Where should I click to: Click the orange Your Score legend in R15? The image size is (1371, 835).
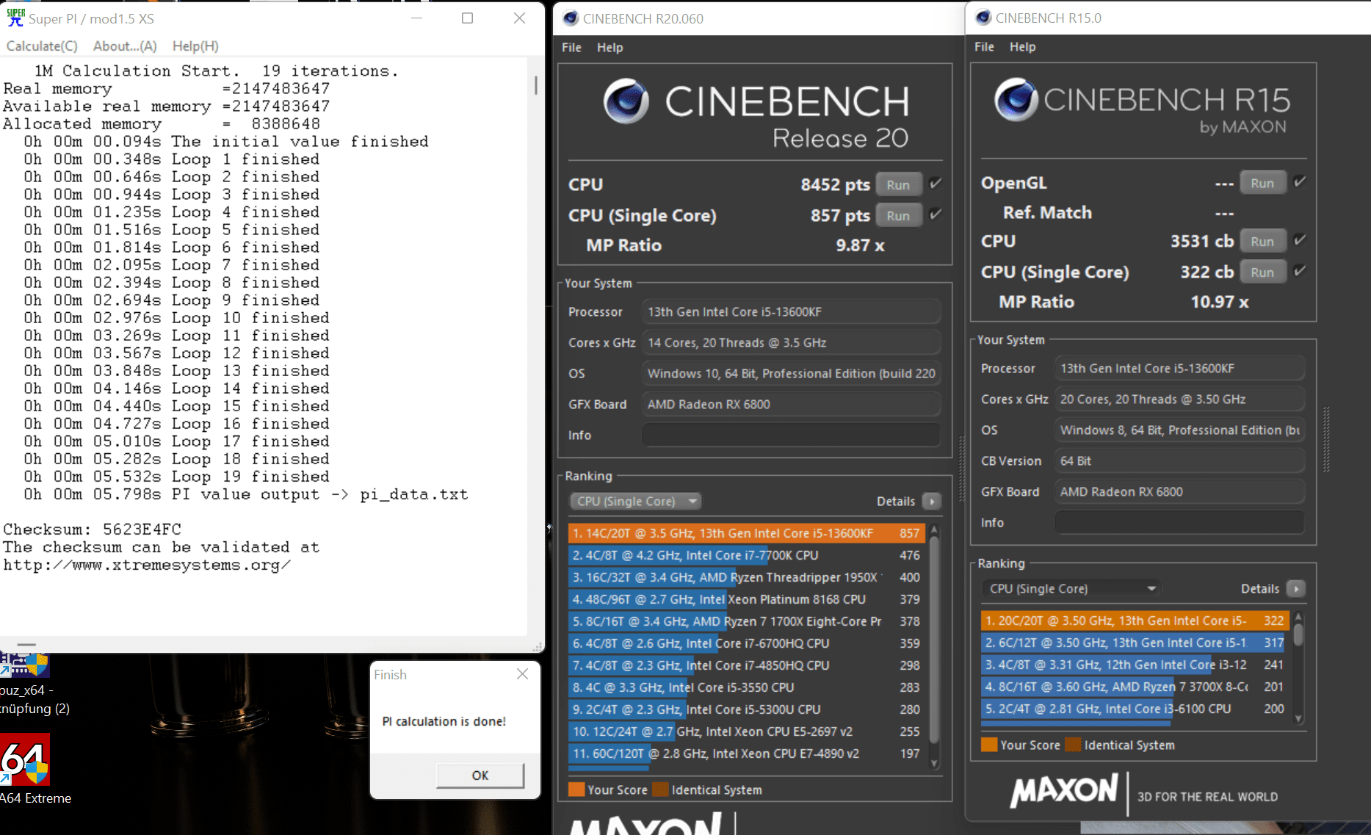pyautogui.click(x=989, y=745)
